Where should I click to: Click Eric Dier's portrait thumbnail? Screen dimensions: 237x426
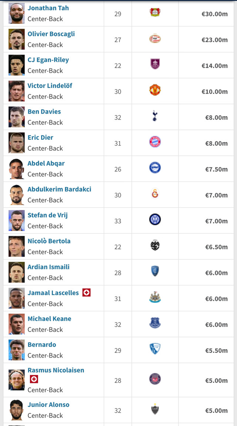pyautogui.click(x=17, y=143)
